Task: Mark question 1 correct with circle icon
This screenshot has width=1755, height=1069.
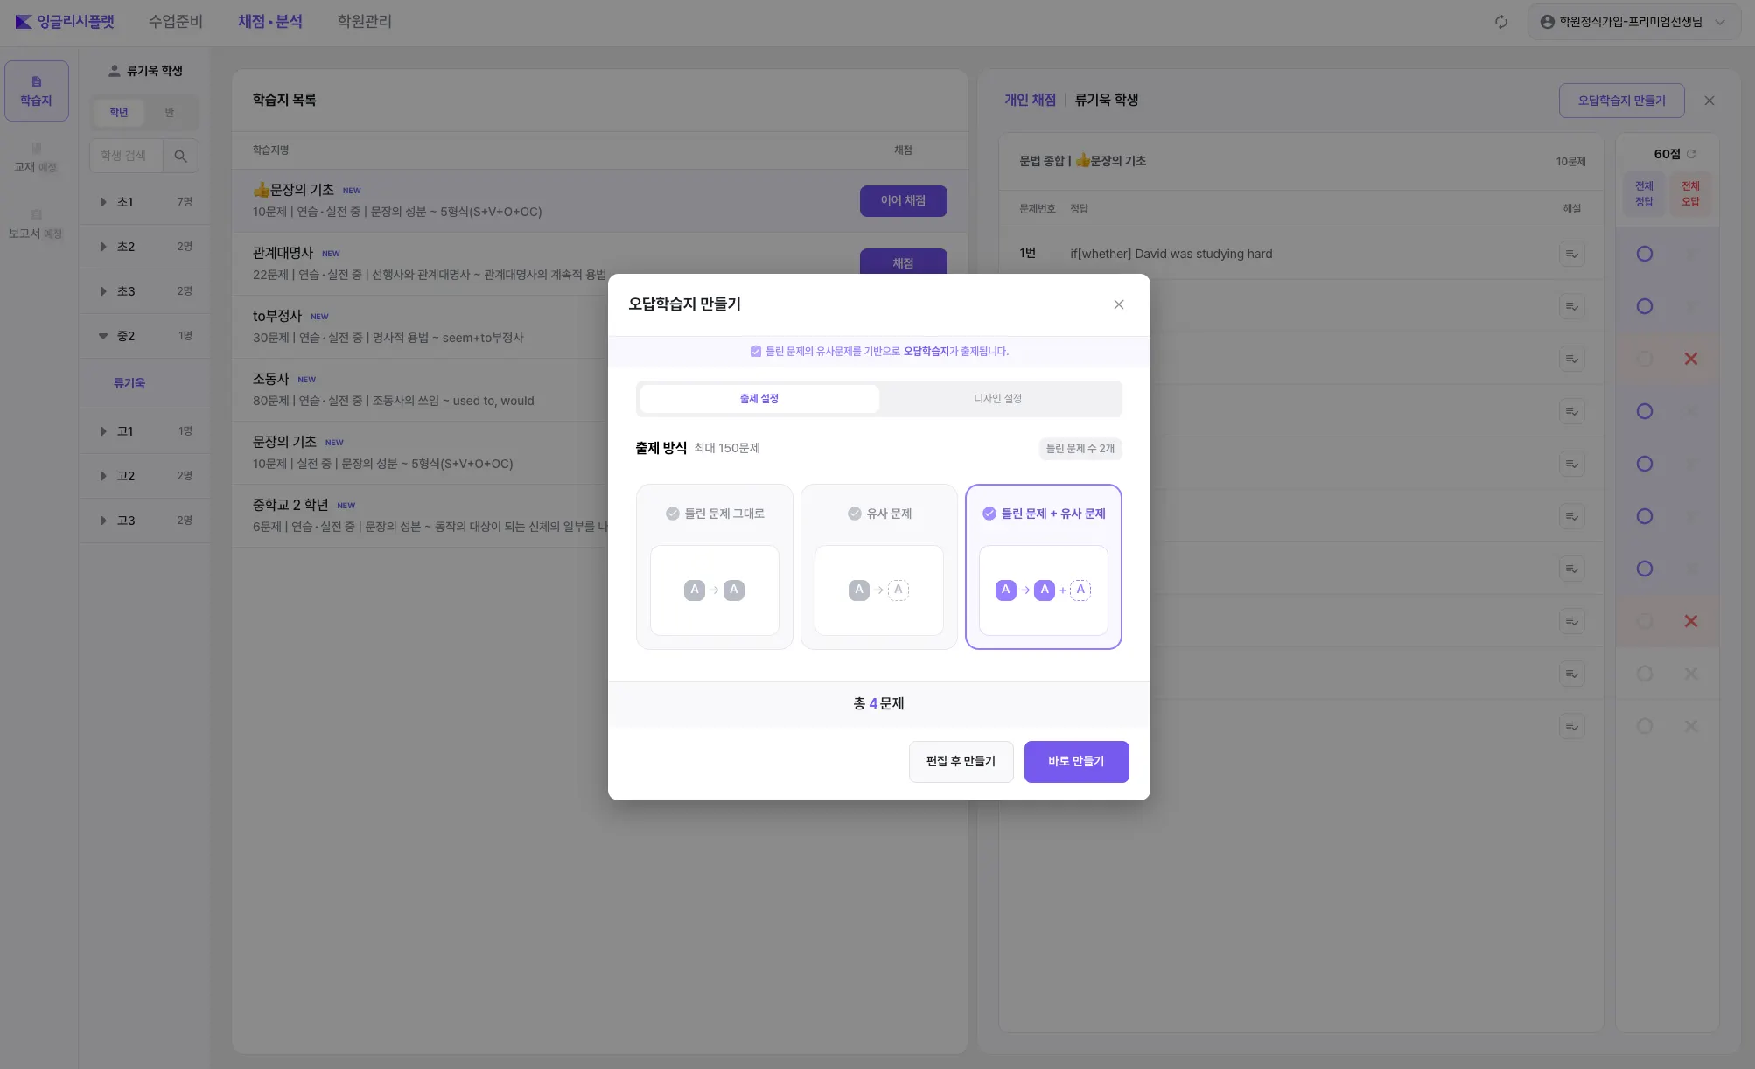Action: pos(1644,254)
